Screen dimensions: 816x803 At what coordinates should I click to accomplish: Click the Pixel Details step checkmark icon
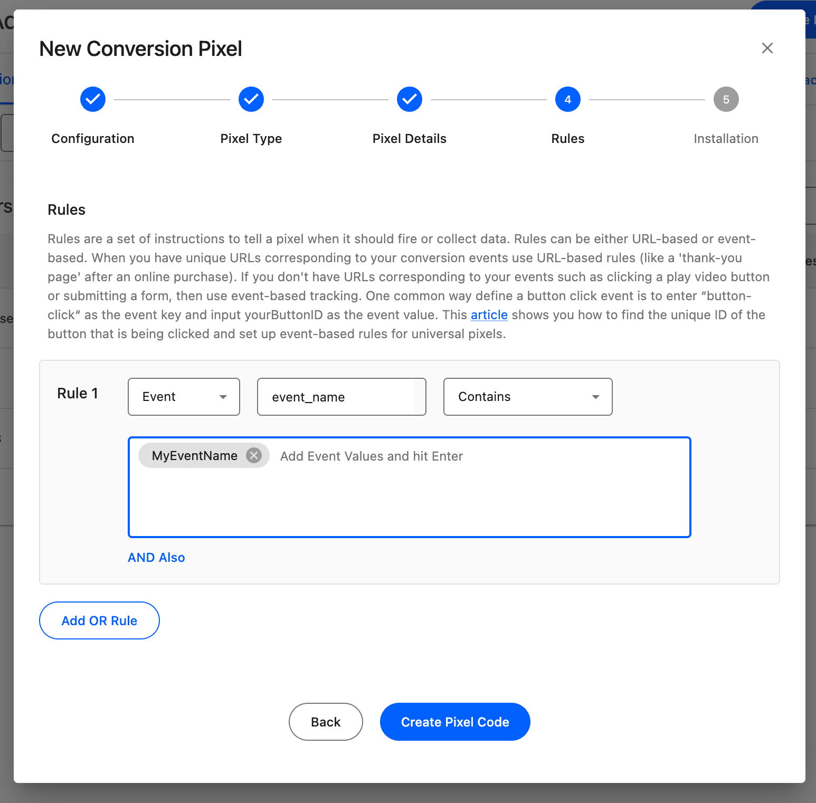click(x=410, y=99)
